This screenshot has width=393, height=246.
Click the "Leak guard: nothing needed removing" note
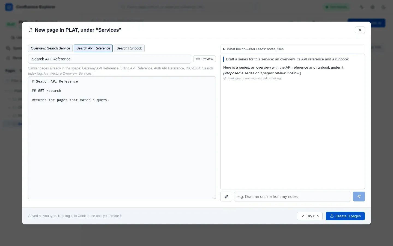252,78
